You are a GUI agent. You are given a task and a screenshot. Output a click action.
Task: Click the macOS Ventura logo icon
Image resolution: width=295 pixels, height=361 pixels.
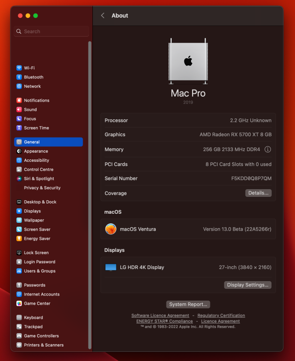[111, 229]
